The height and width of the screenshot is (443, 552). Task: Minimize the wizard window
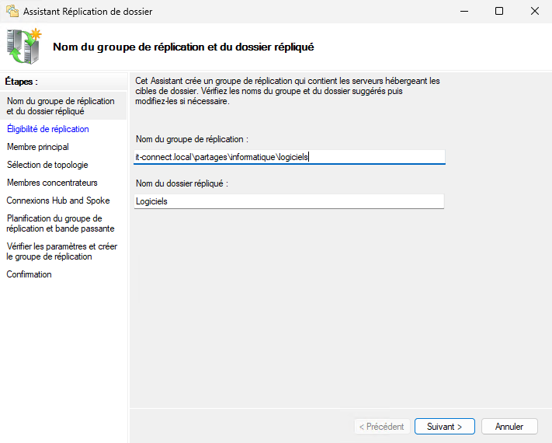464,12
